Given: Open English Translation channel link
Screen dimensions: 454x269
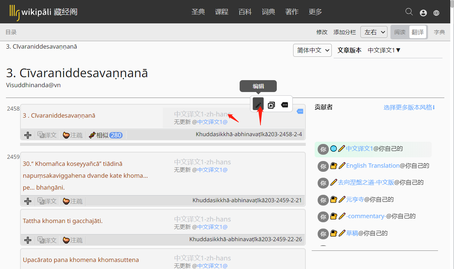Looking at the screenshot, I should point(373,165).
